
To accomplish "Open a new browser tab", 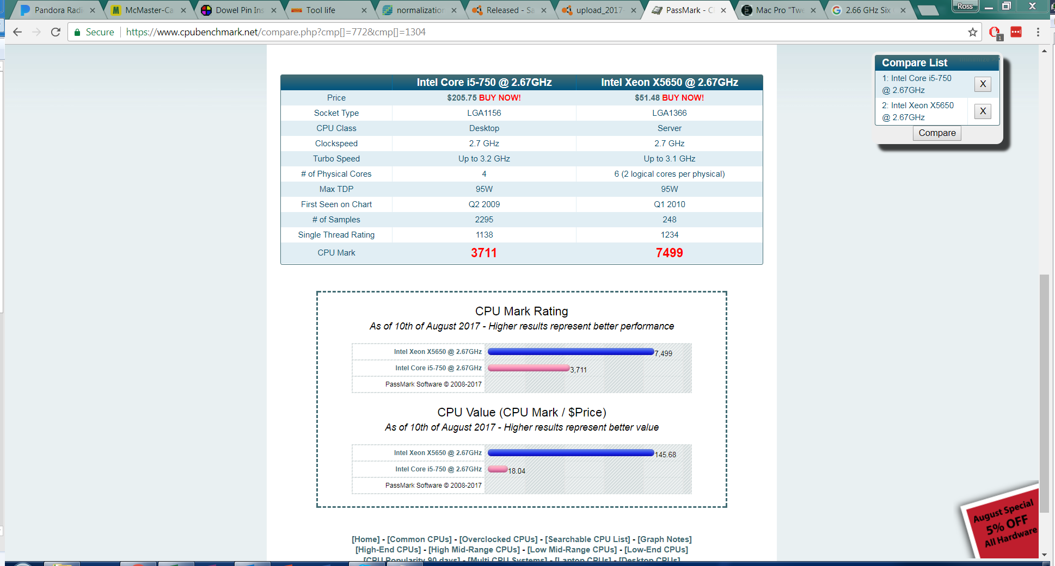I will pyautogui.click(x=928, y=10).
